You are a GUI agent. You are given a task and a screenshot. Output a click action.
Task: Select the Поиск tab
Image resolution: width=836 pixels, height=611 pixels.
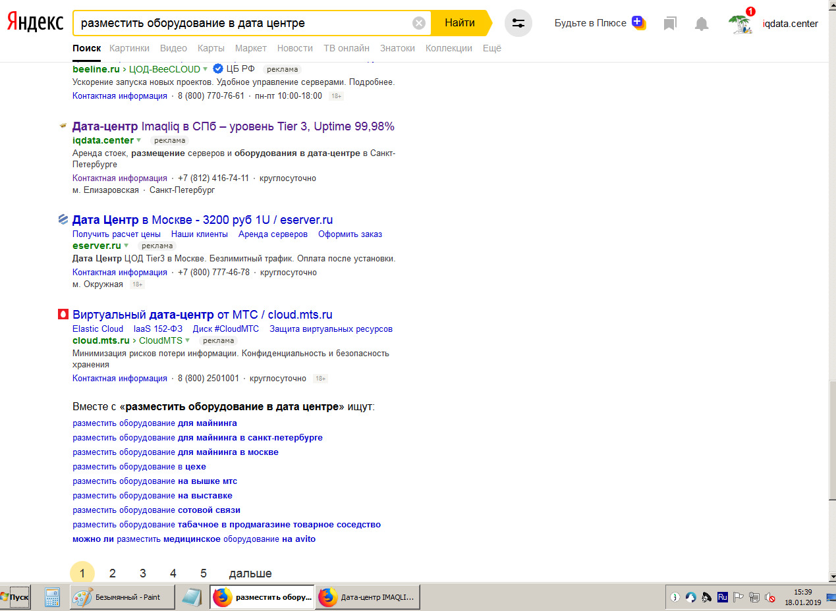tap(87, 48)
